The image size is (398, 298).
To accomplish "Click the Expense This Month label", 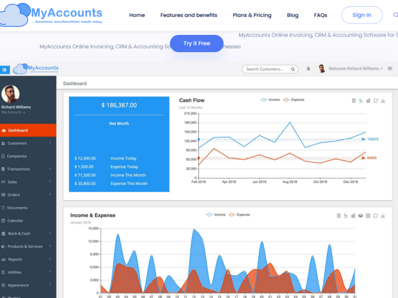I will pyautogui.click(x=129, y=183).
